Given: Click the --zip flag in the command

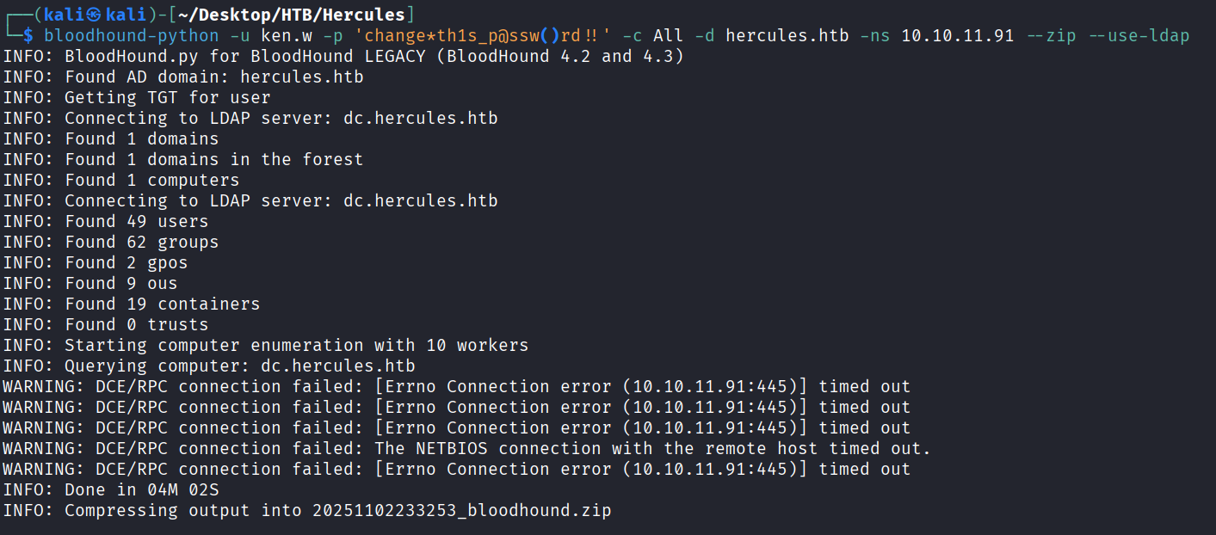Looking at the screenshot, I should tap(1049, 35).
